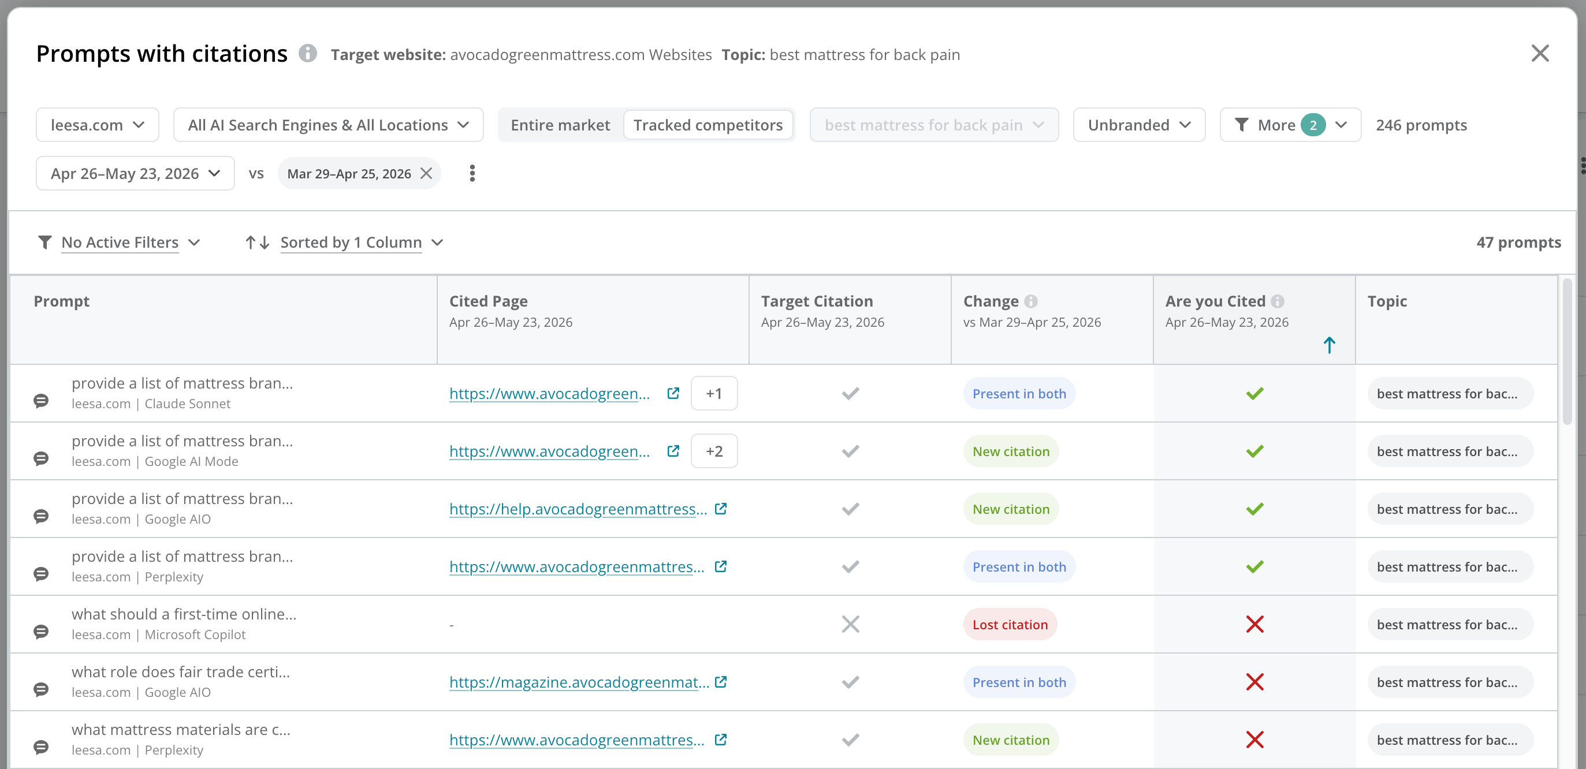Screen dimensions: 1586x769
Task: Open external icon in first Perplexity provide-a-list row
Action: click(720, 566)
